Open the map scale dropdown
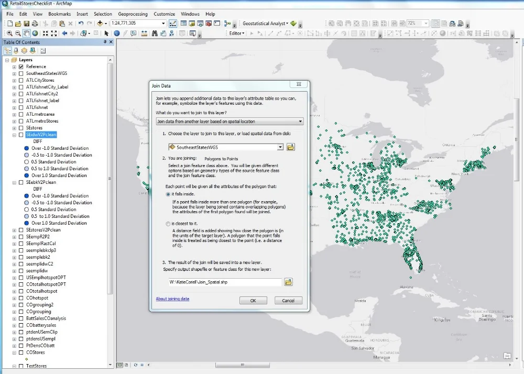This screenshot has height=374, width=524. pyautogui.click(x=163, y=24)
